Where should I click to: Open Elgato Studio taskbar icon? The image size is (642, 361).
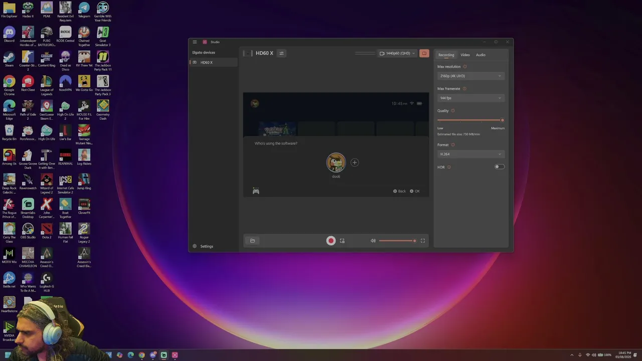pos(175,355)
